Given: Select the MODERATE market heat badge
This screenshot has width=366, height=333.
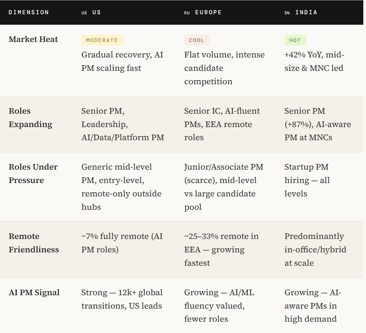Looking at the screenshot, I should click(102, 40).
